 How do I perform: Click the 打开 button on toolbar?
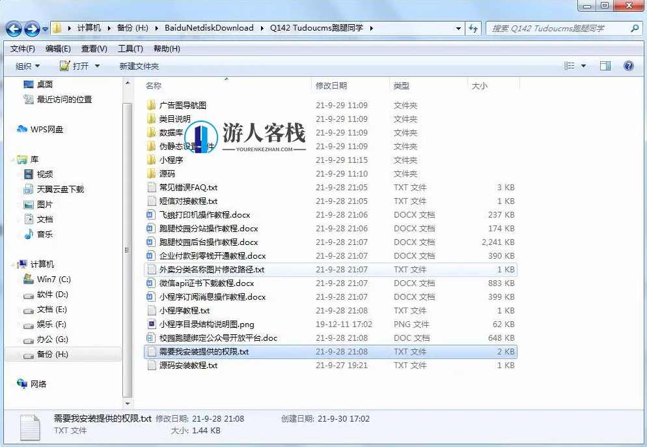click(81, 66)
